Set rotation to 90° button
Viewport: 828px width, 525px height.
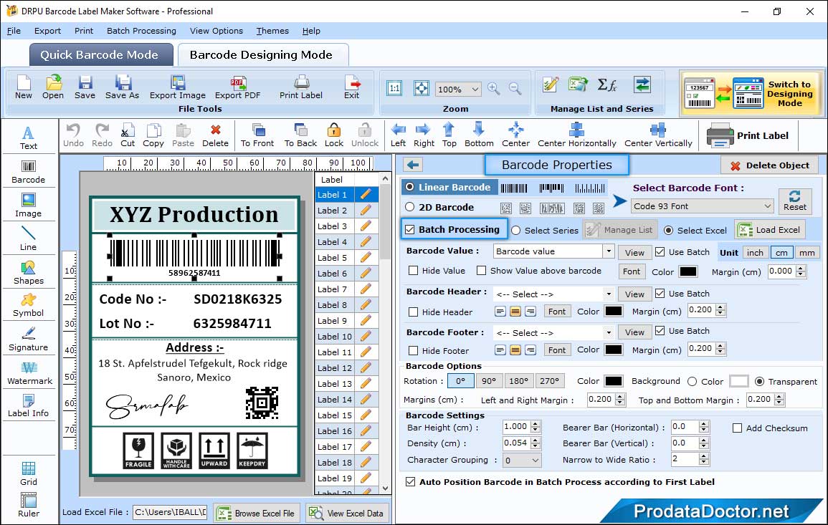489,381
